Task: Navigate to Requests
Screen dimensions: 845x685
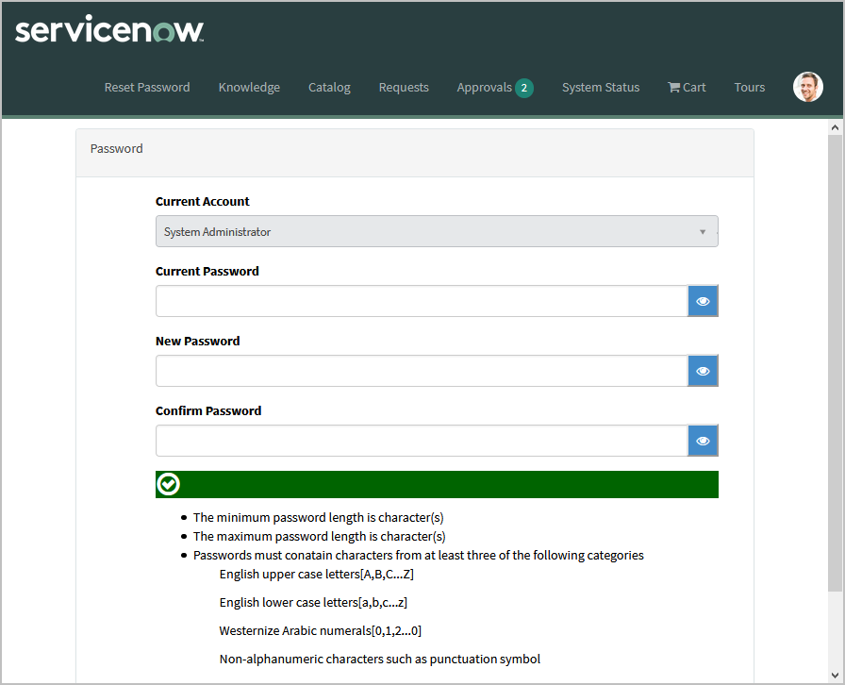Action: tap(404, 88)
